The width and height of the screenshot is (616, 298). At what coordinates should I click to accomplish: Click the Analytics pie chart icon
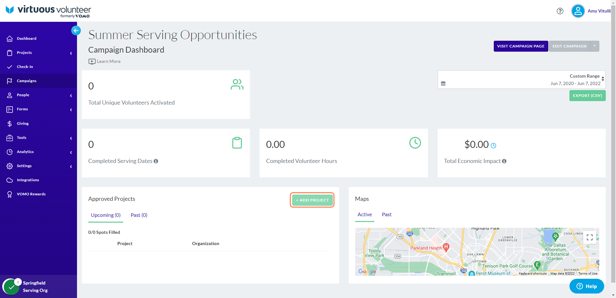tap(10, 152)
